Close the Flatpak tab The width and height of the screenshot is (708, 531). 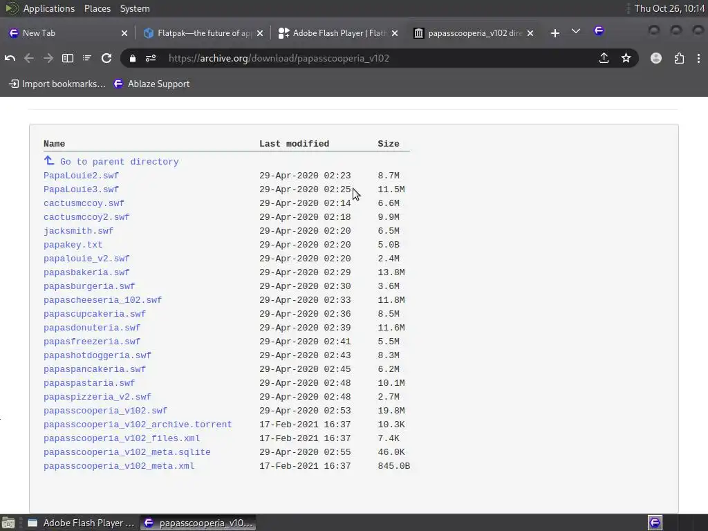pos(260,33)
